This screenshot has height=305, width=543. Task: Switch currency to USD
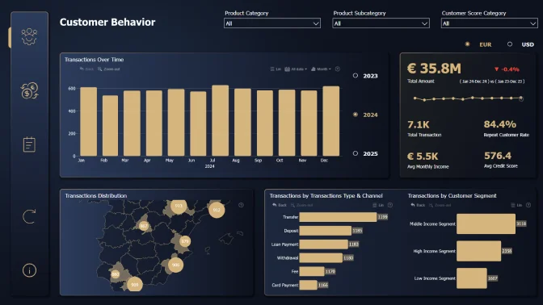[x=510, y=44]
